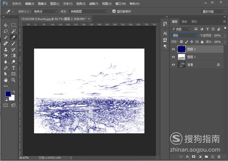This screenshot has width=228, height=161.
Task: Select the Rectangle shape tool
Action: (14, 74)
